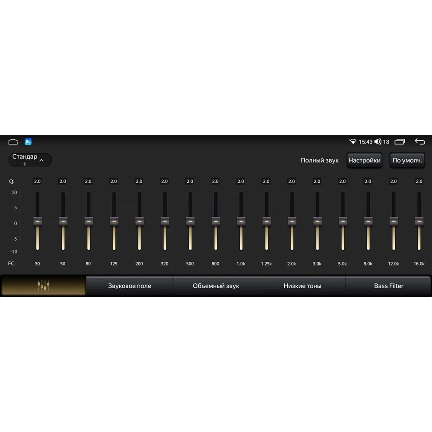Tap the home icon in status bar
432x432 pixels.
click(x=13, y=142)
